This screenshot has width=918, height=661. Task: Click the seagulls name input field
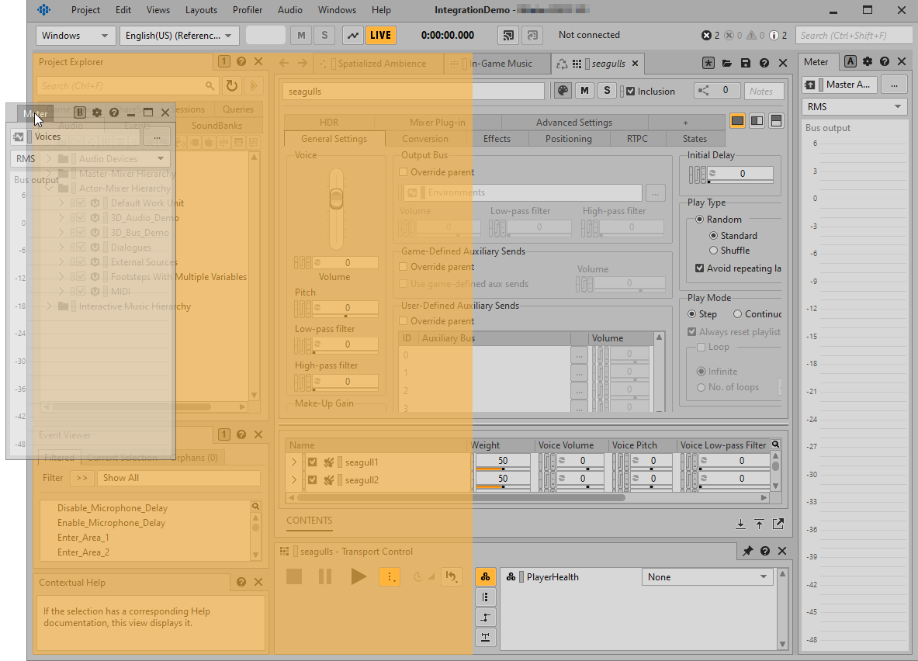click(x=414, y=92)
